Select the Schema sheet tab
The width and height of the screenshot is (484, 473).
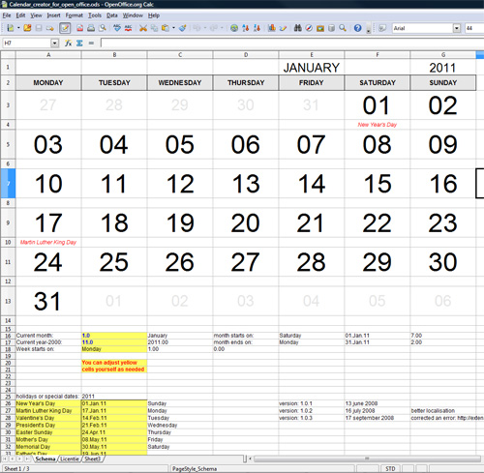[45, 458]
